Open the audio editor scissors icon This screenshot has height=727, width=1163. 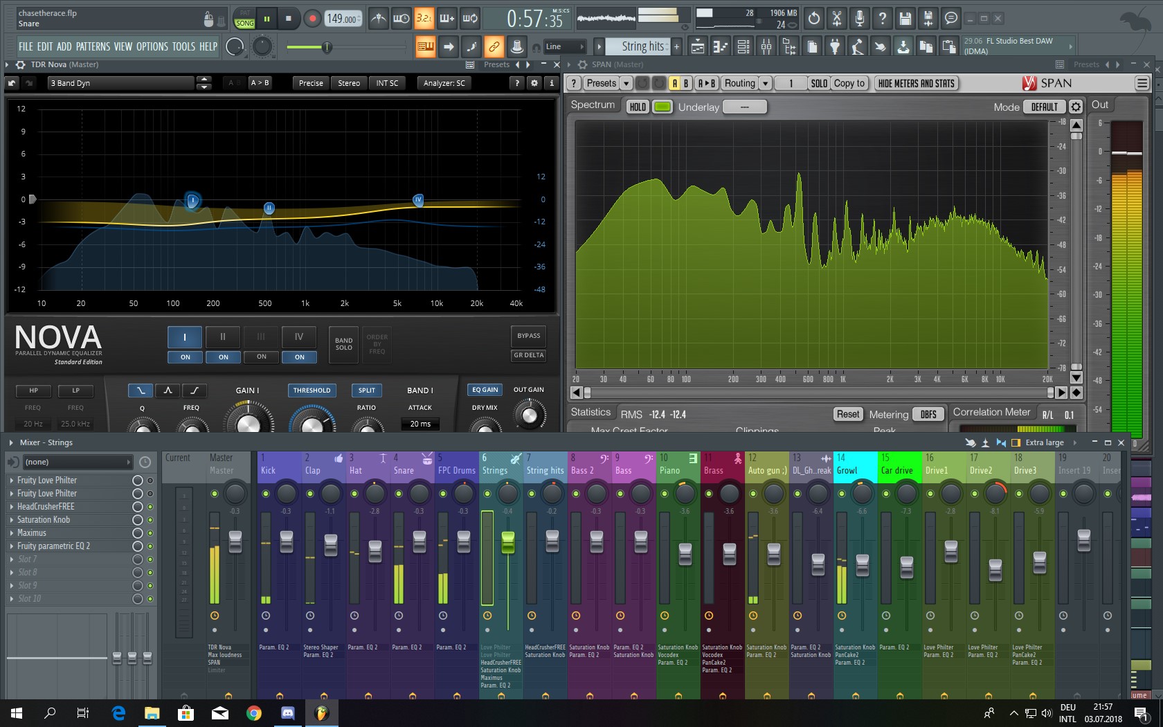pos(837,19)
